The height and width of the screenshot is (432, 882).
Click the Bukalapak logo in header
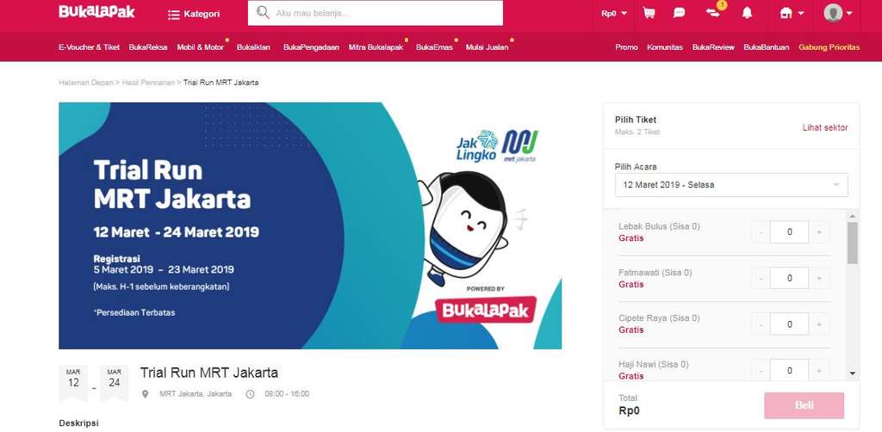pos(96,12)
